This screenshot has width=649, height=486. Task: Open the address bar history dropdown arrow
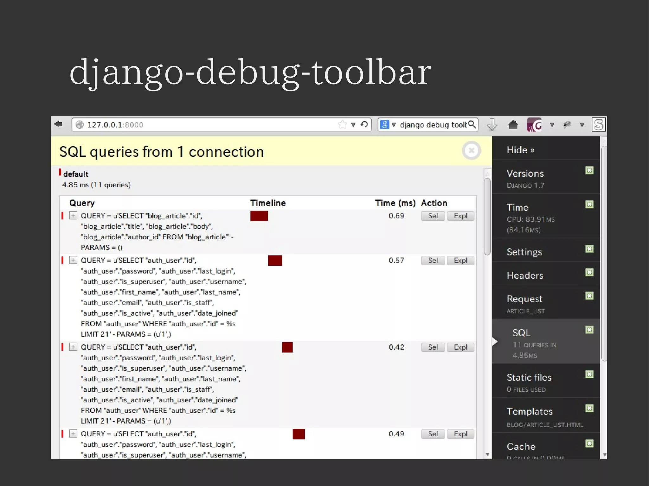point(353,125)
